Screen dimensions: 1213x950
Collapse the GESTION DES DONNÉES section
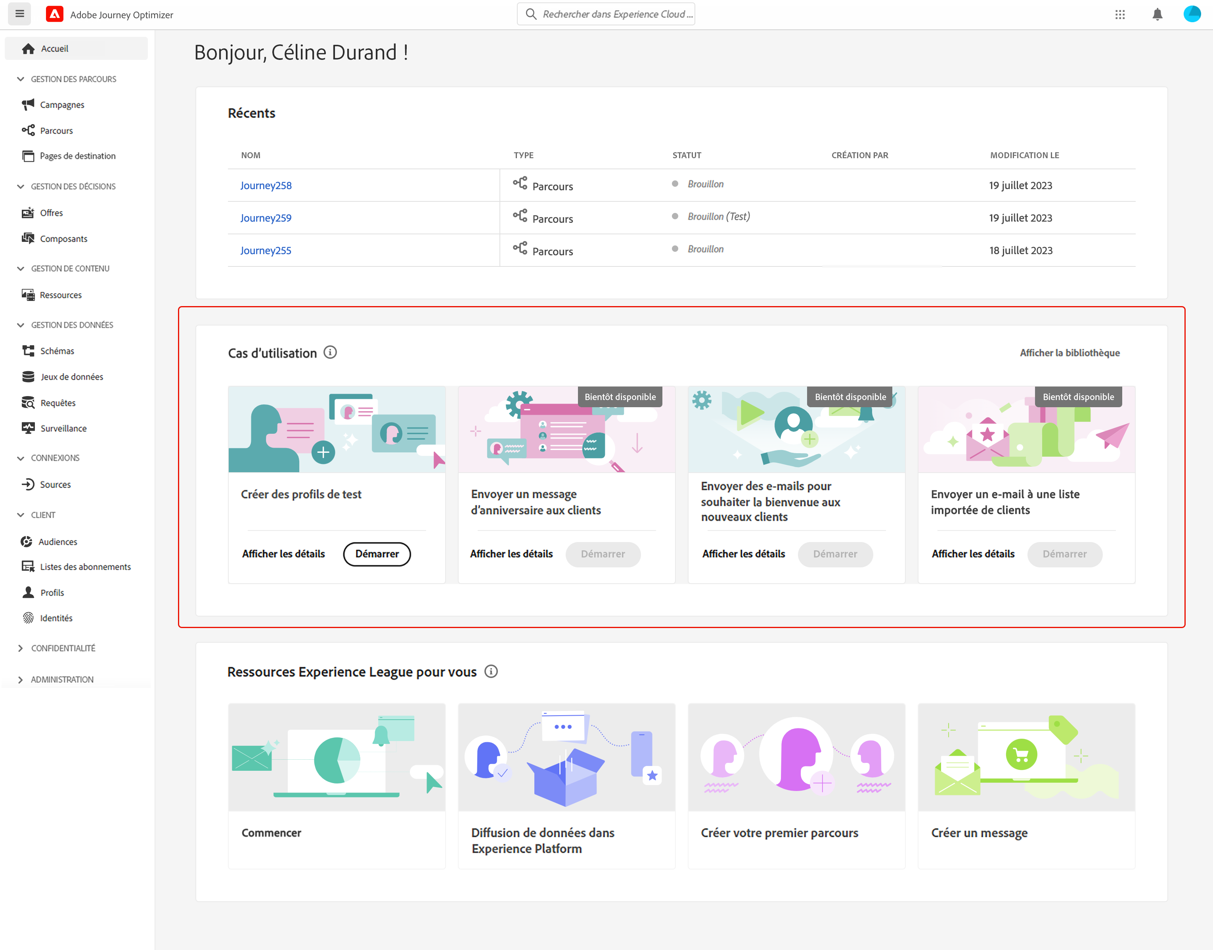point(21,325)
